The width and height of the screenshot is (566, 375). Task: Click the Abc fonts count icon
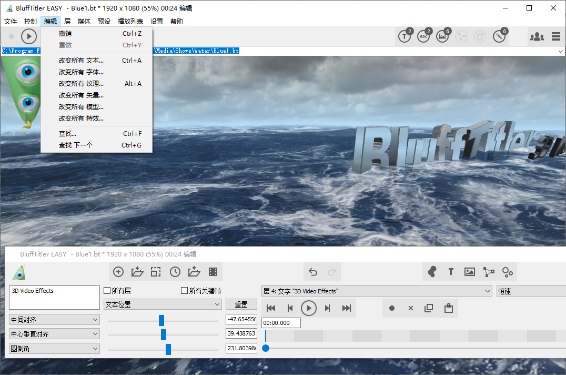point(423,36)
